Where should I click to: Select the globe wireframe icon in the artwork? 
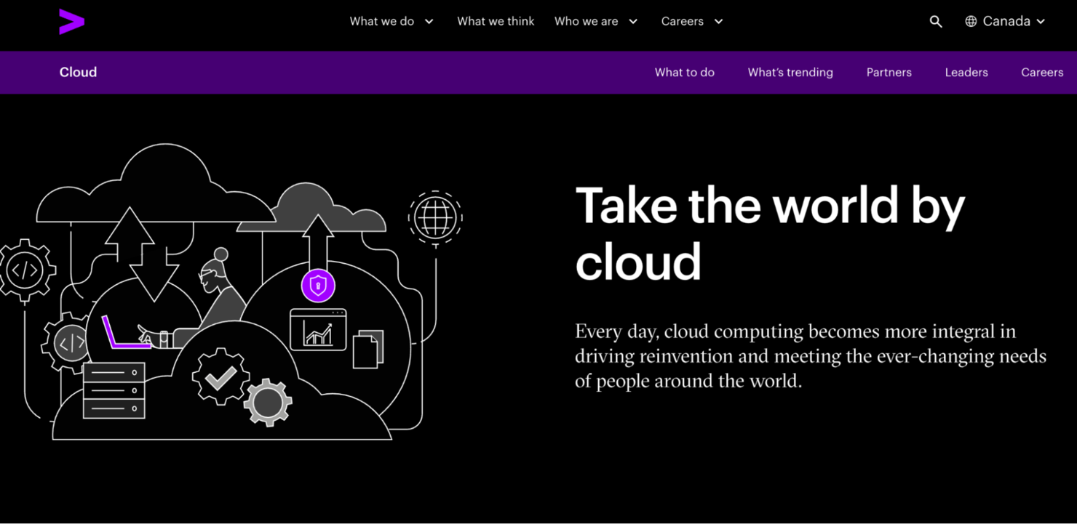point(435,218)
